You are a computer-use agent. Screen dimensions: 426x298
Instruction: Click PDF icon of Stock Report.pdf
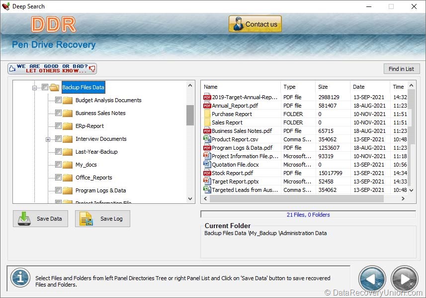click(207, 173)
